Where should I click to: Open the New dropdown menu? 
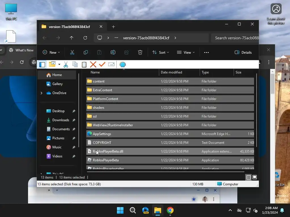point(51,52)
